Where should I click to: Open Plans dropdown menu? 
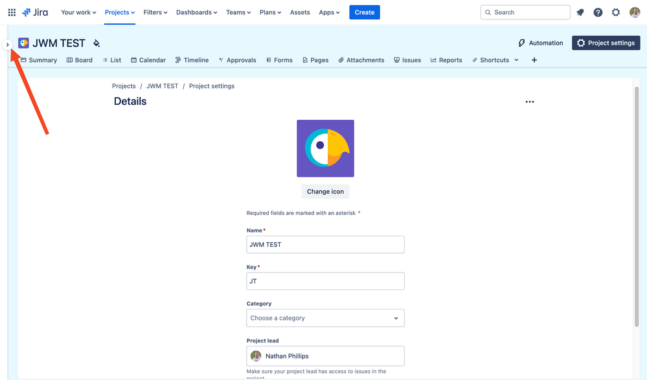270,12
